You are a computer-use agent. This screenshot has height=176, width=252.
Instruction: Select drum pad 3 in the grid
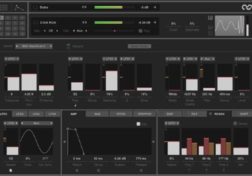point(15,18)
